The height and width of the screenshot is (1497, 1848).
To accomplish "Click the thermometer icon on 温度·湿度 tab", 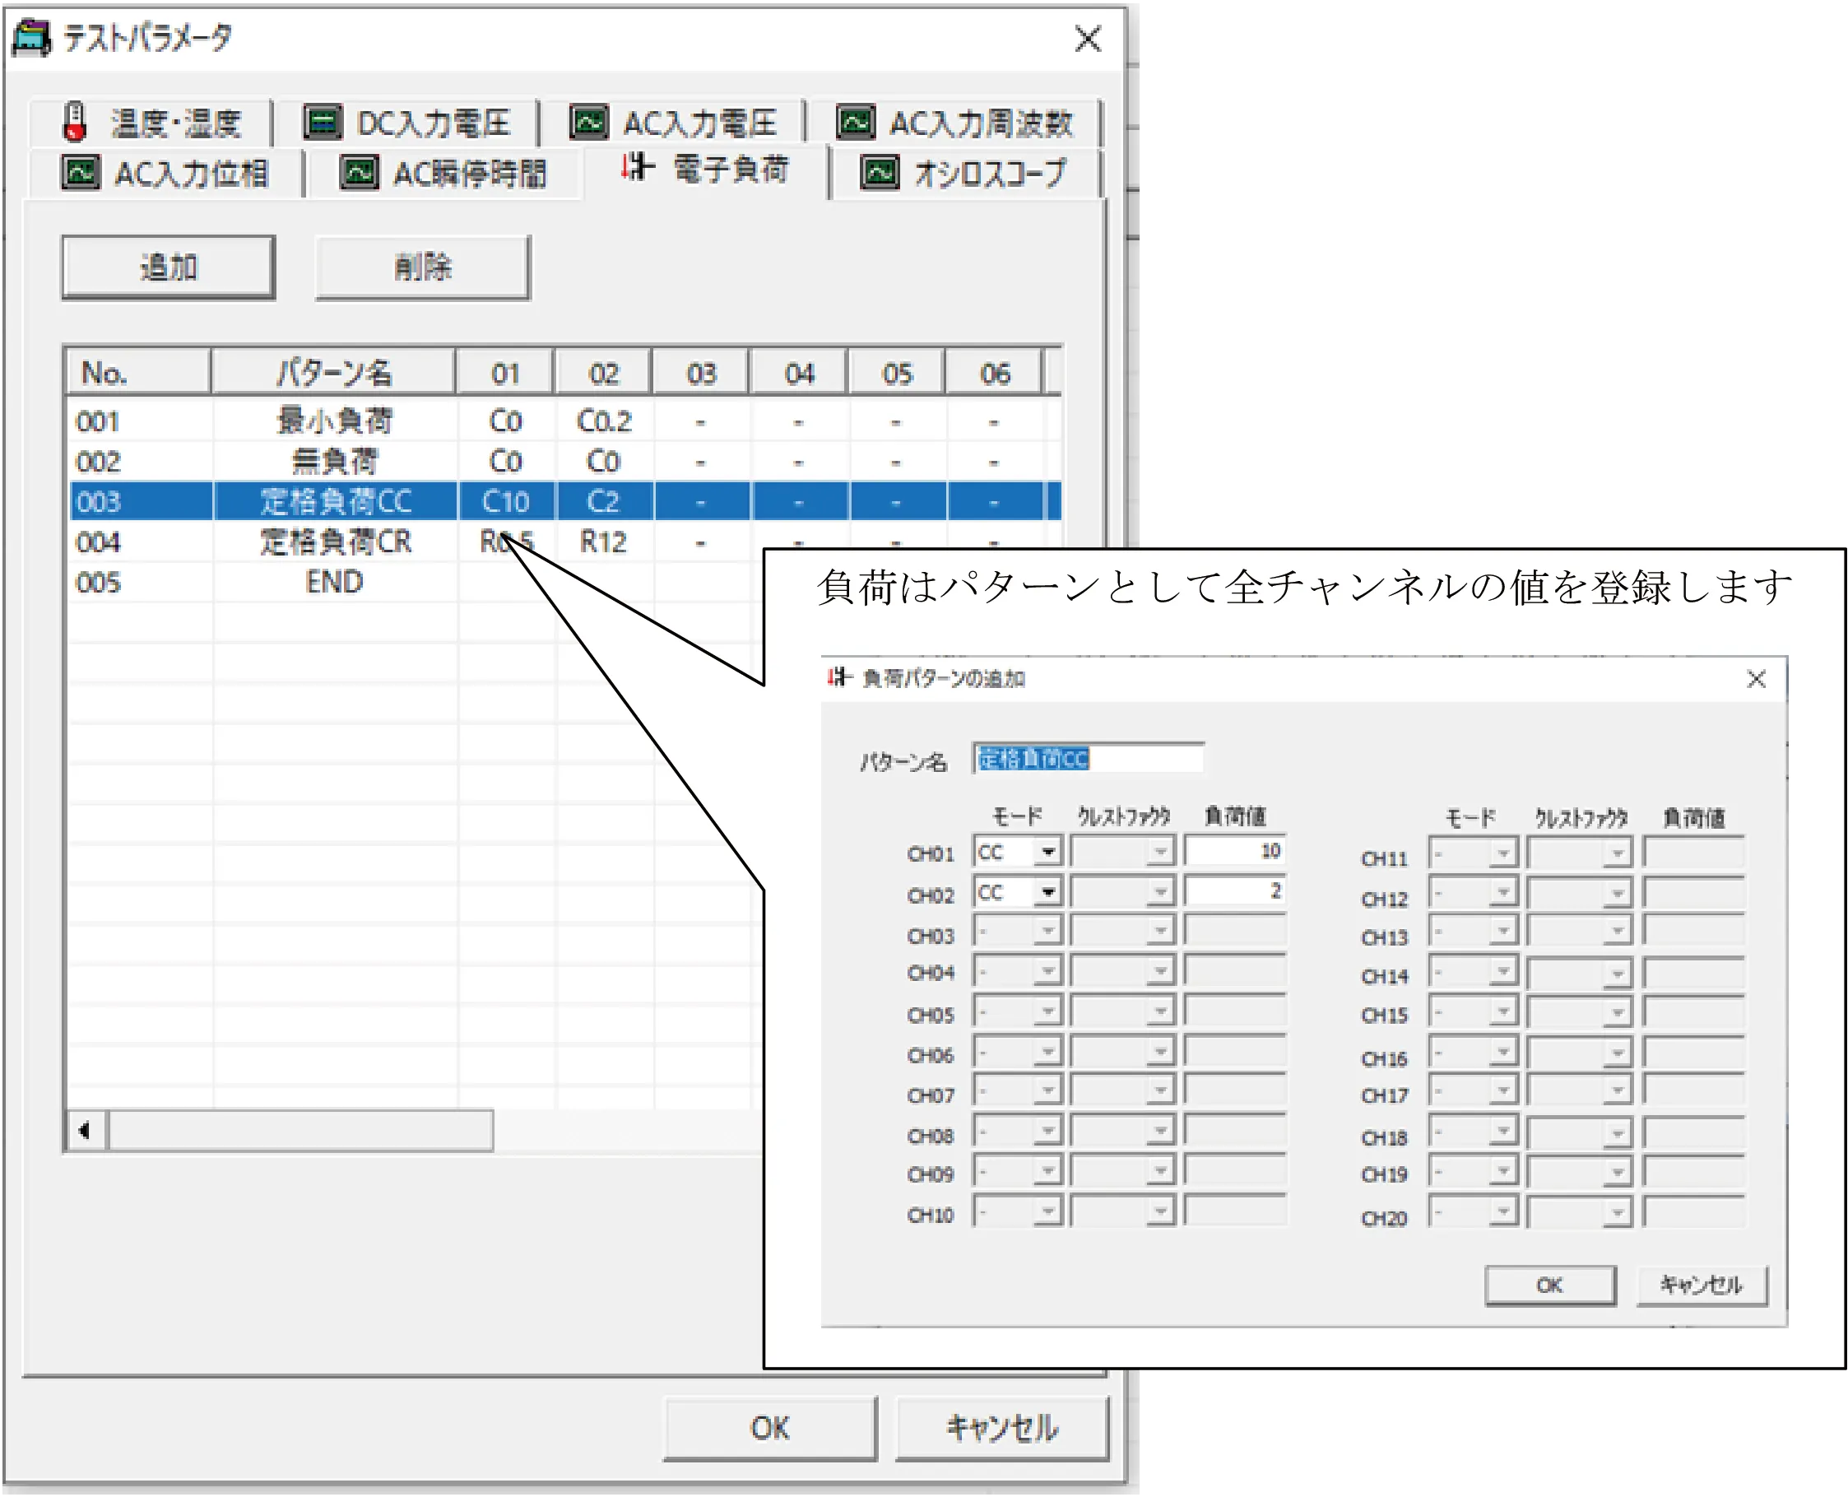I will (x=75, y=122).
